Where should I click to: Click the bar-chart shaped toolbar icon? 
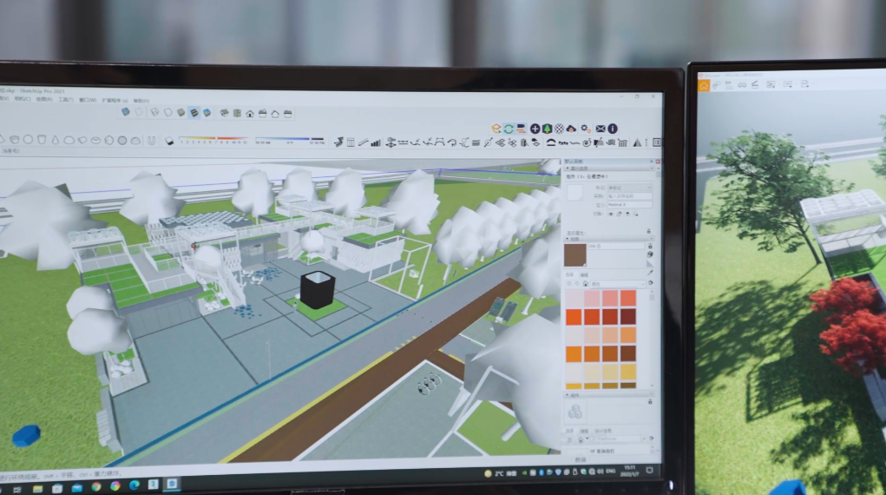coord(376,142)
